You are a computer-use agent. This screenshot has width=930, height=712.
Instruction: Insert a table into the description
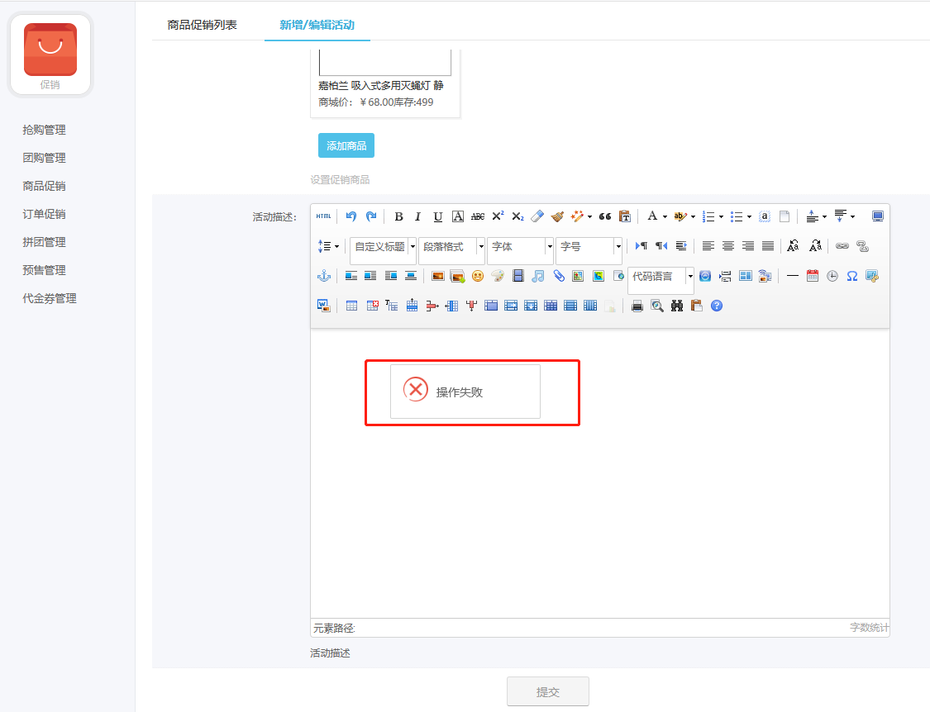pyautogui.click(x=351, y=305)
